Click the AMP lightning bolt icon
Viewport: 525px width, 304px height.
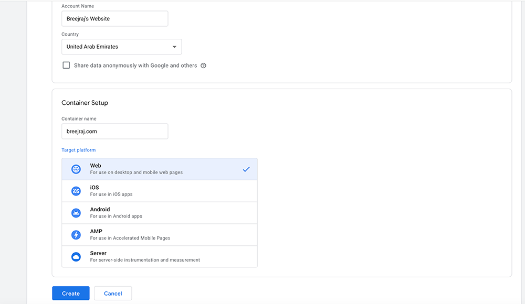[76, 234]
